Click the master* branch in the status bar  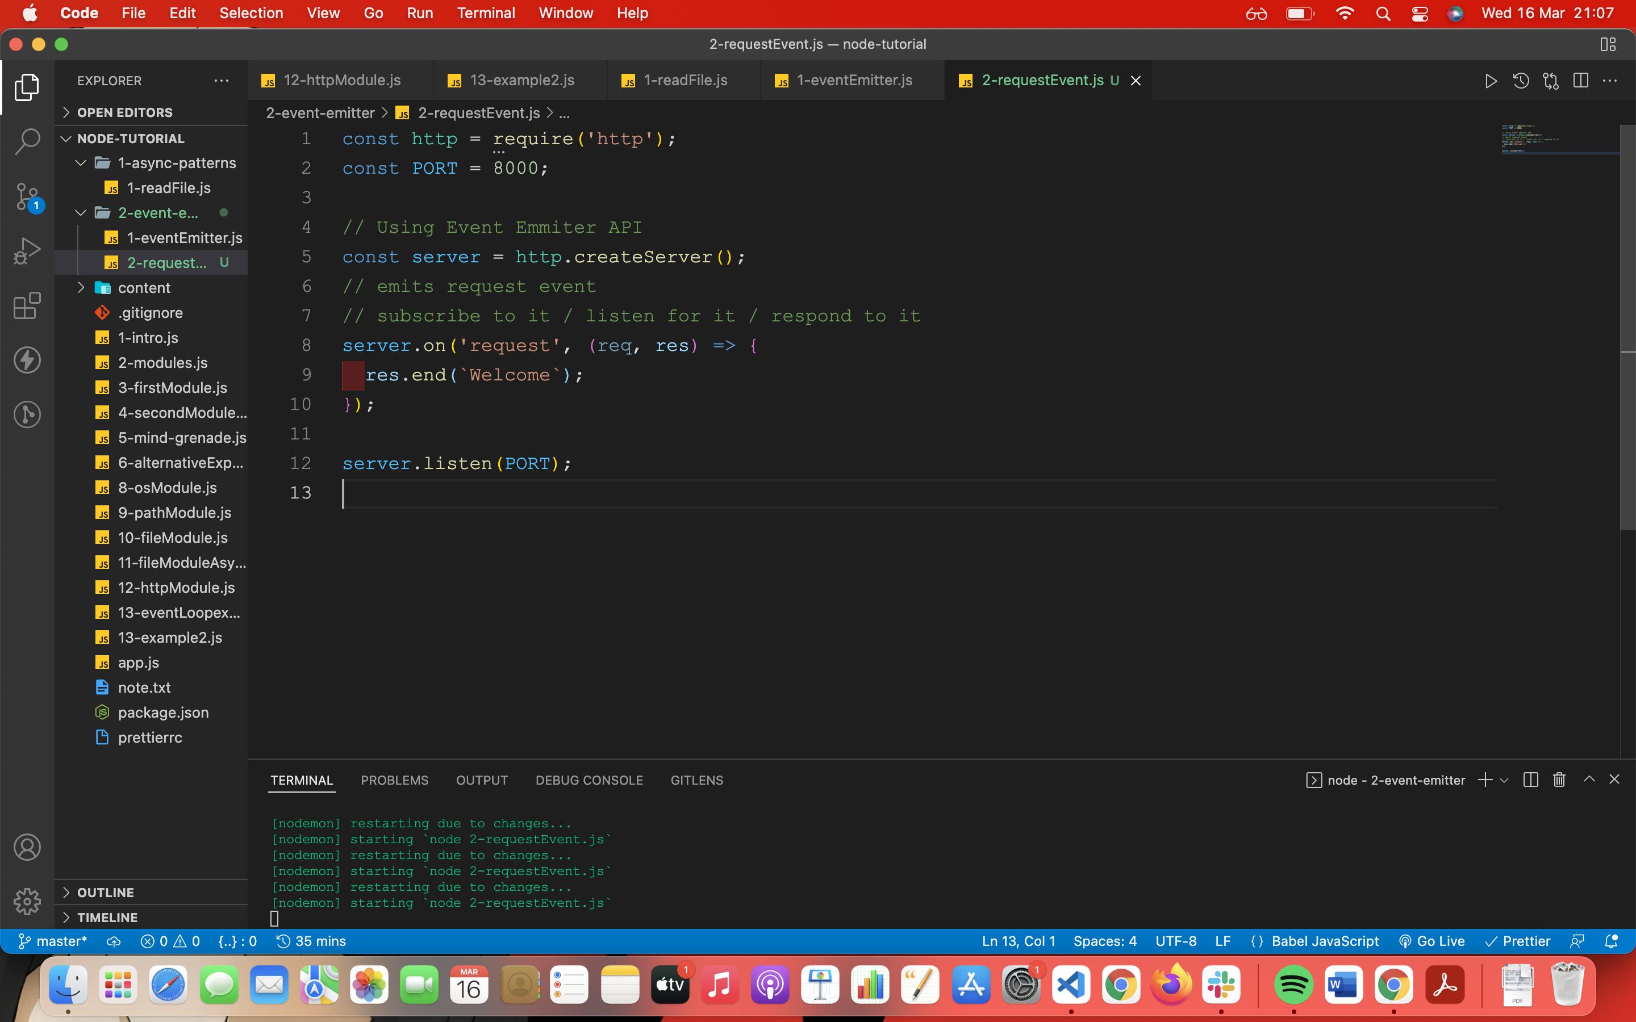point(53,941)
